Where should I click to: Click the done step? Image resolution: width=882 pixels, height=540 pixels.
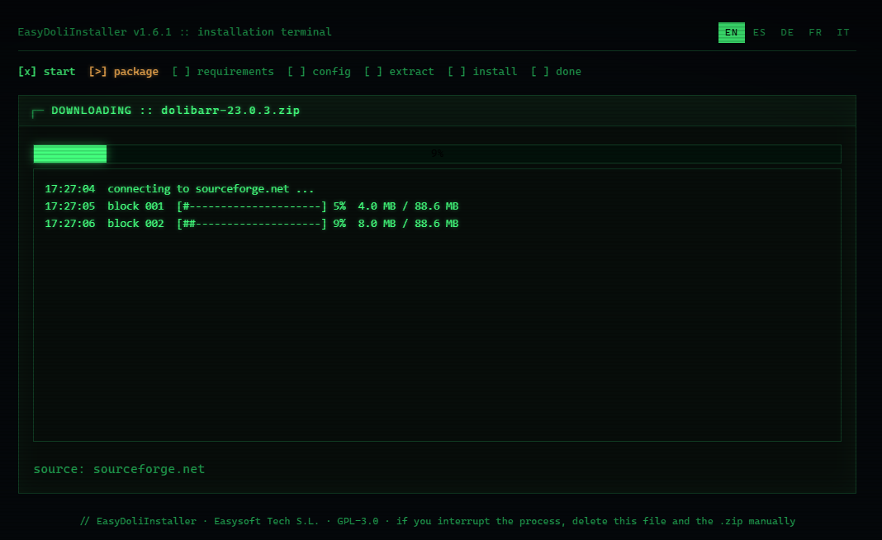556,72
